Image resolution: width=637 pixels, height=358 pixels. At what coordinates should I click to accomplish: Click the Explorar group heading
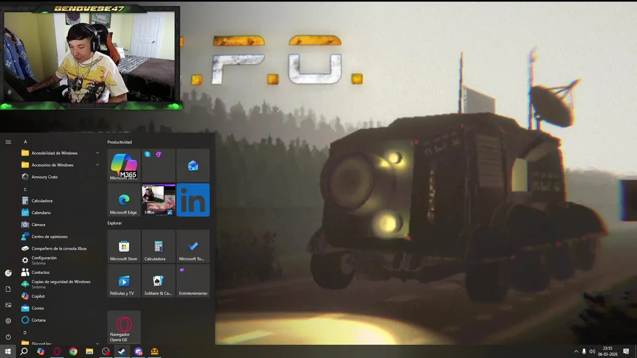click(x=114, y=223)
